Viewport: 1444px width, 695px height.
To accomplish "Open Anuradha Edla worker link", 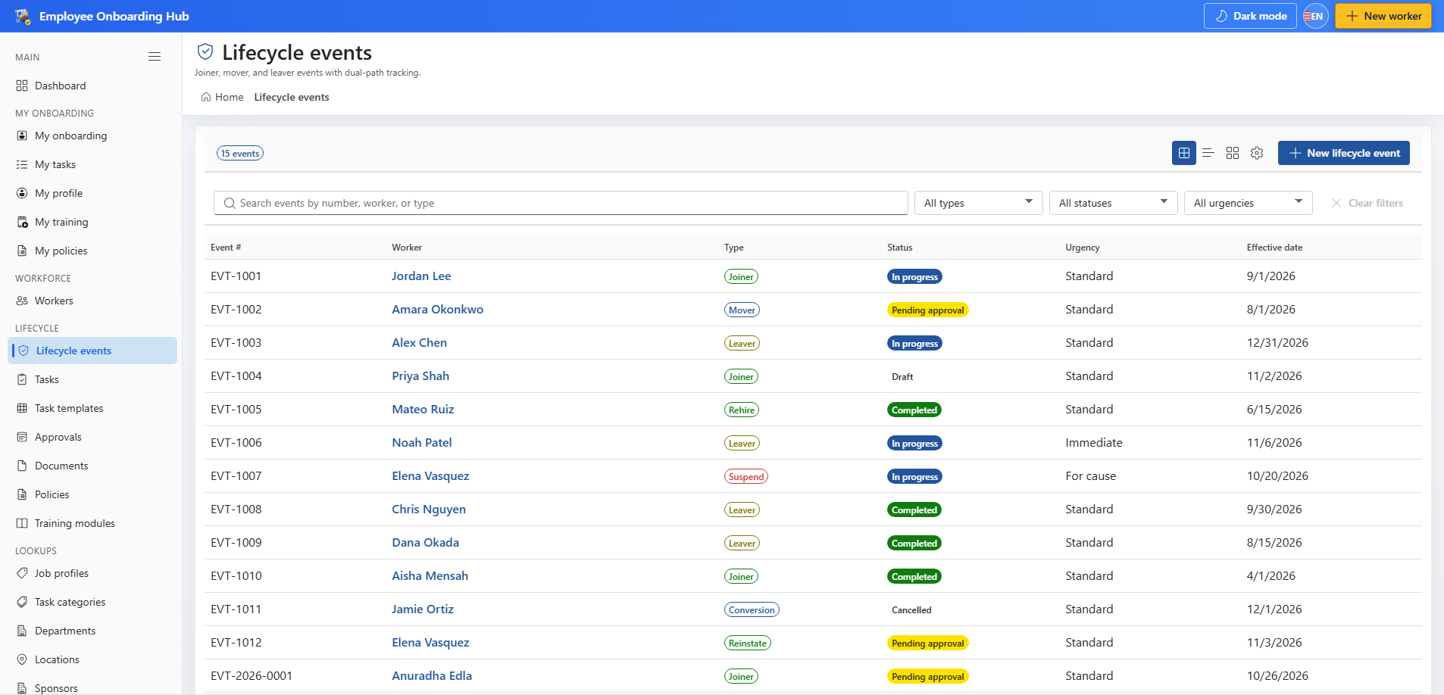I will tap(432, 676).
